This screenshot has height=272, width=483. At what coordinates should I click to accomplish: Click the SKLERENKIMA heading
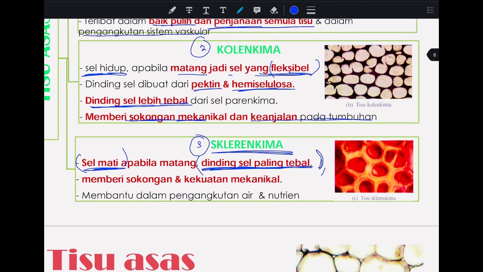(247, 145)
